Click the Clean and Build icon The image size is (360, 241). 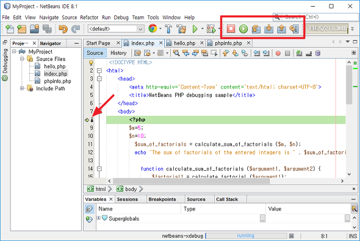(x=181, y=29)
